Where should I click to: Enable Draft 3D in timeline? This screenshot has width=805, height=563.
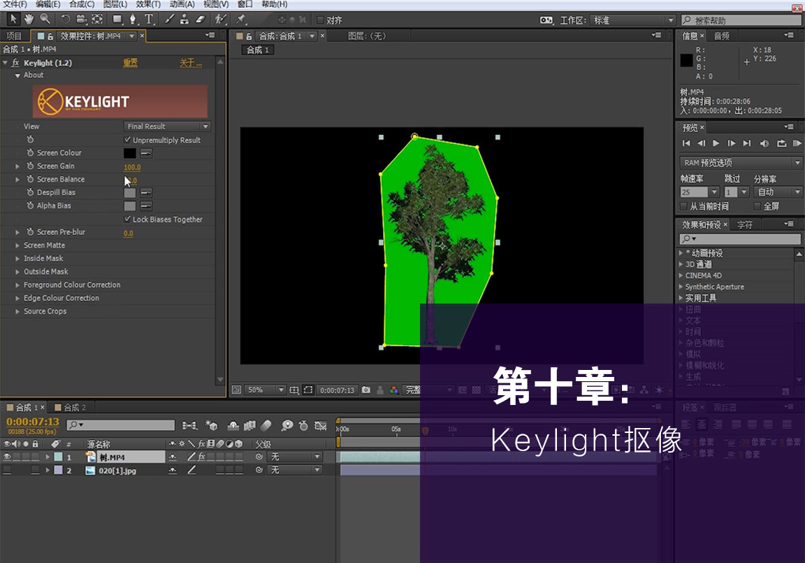212,425
